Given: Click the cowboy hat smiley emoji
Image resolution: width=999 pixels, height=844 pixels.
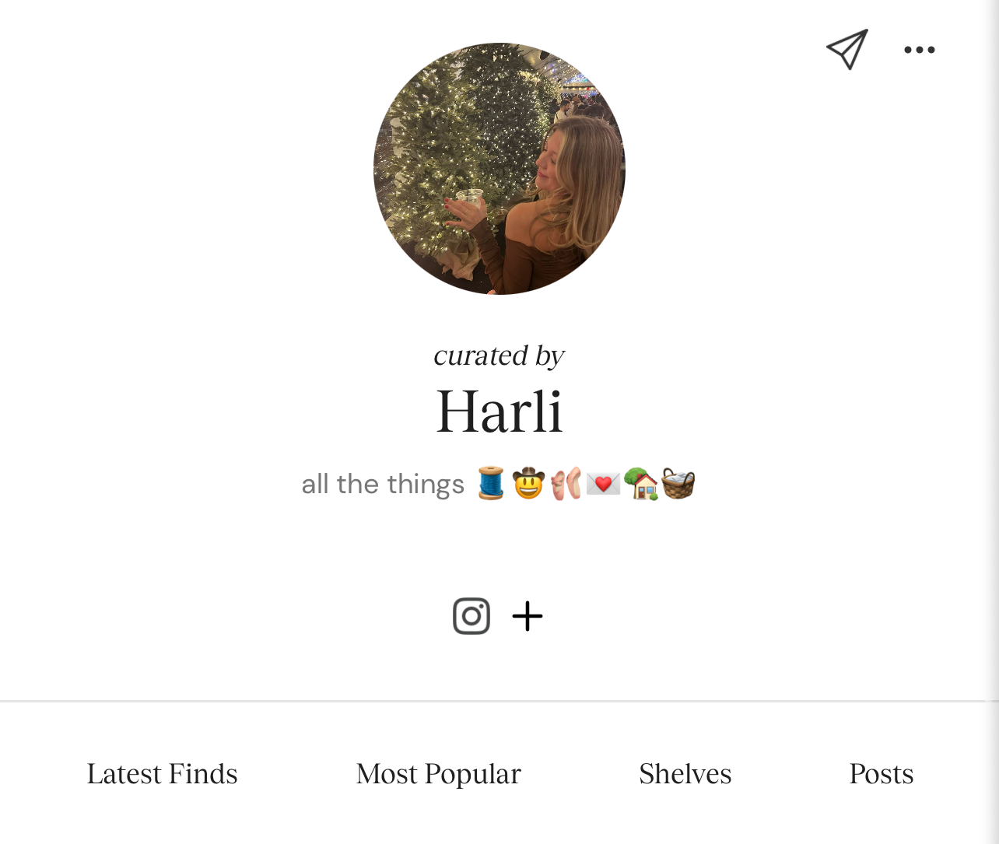Looking at the screenshot, I should click(x=528, y=483).
